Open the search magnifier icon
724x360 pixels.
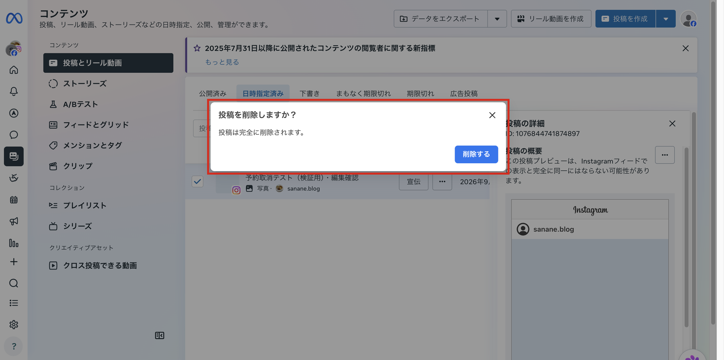tap(14, 283)
